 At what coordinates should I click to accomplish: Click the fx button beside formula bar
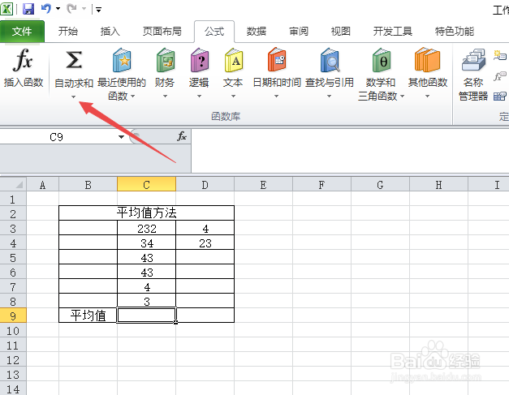coord(182,136)
